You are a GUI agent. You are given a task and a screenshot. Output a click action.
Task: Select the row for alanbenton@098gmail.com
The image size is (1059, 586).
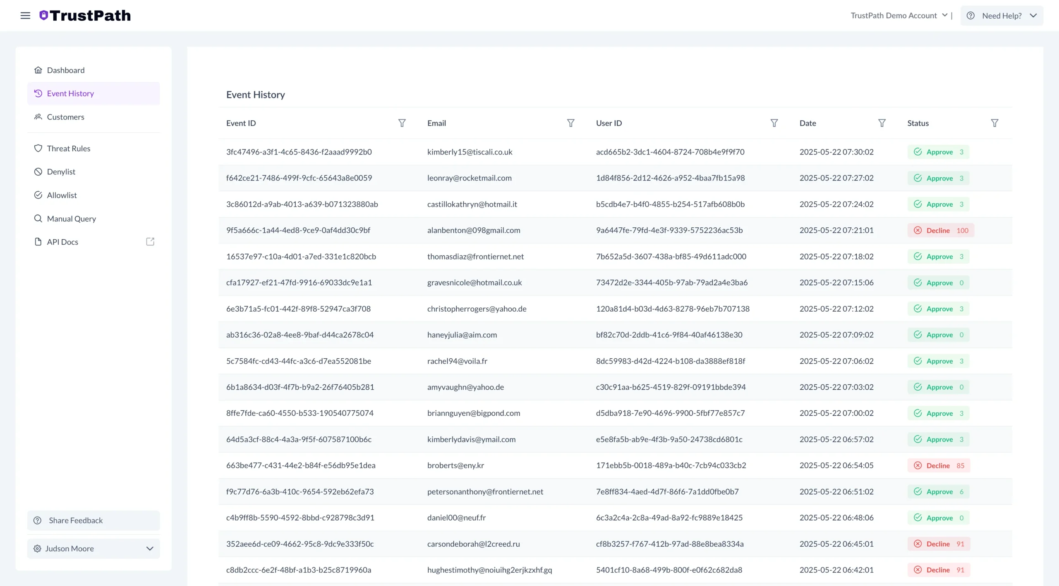coord(474,230)
